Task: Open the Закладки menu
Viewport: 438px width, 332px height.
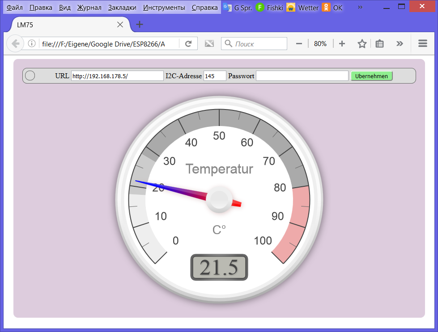Action: click(x=122, y=8)
